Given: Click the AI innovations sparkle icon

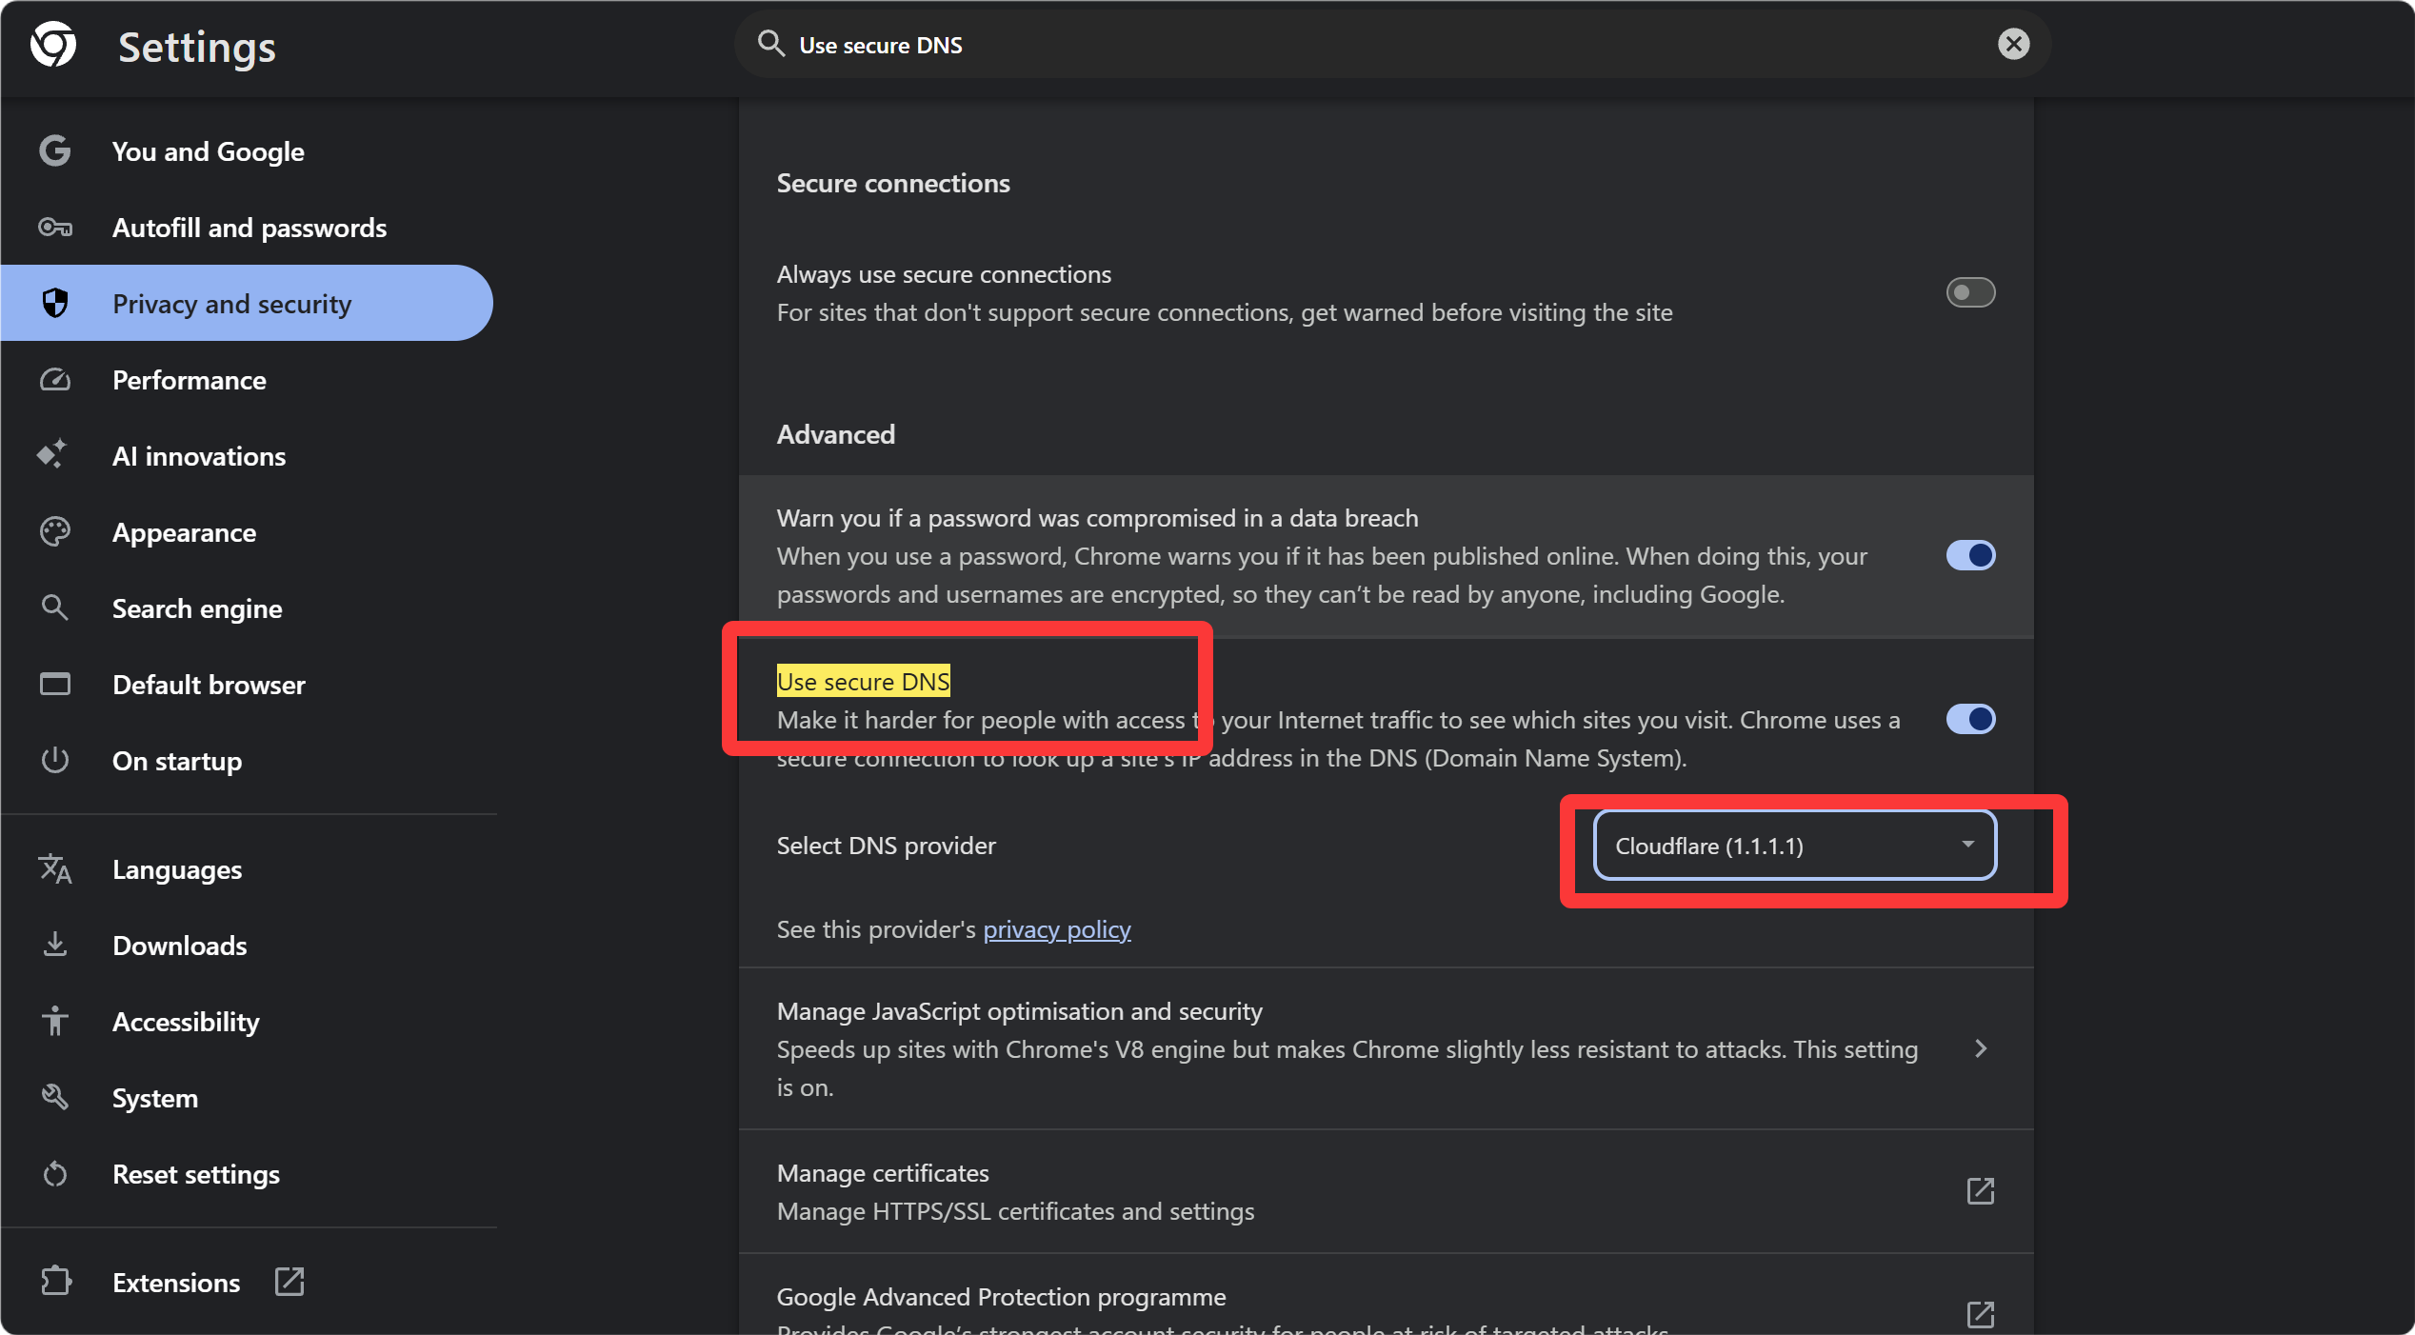Looking at the screenshot, I should [x=52, y=455].
